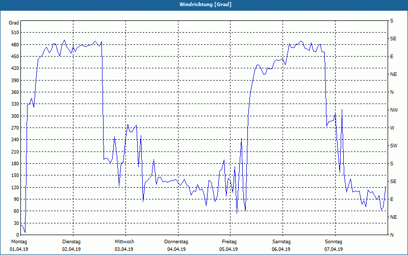Select the date 06.04.19
Viewport: 408px width, 255px height.
[281, 249]
